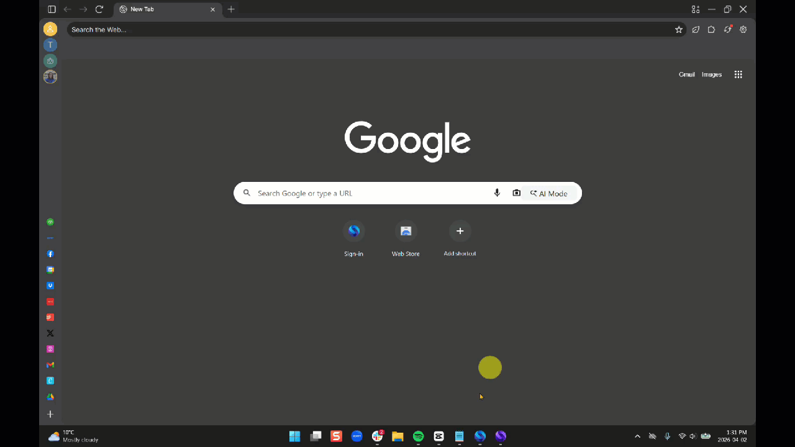The image size is (795, 447).
Task: Open the Windows Start menu
Action: tap(294, 436)
